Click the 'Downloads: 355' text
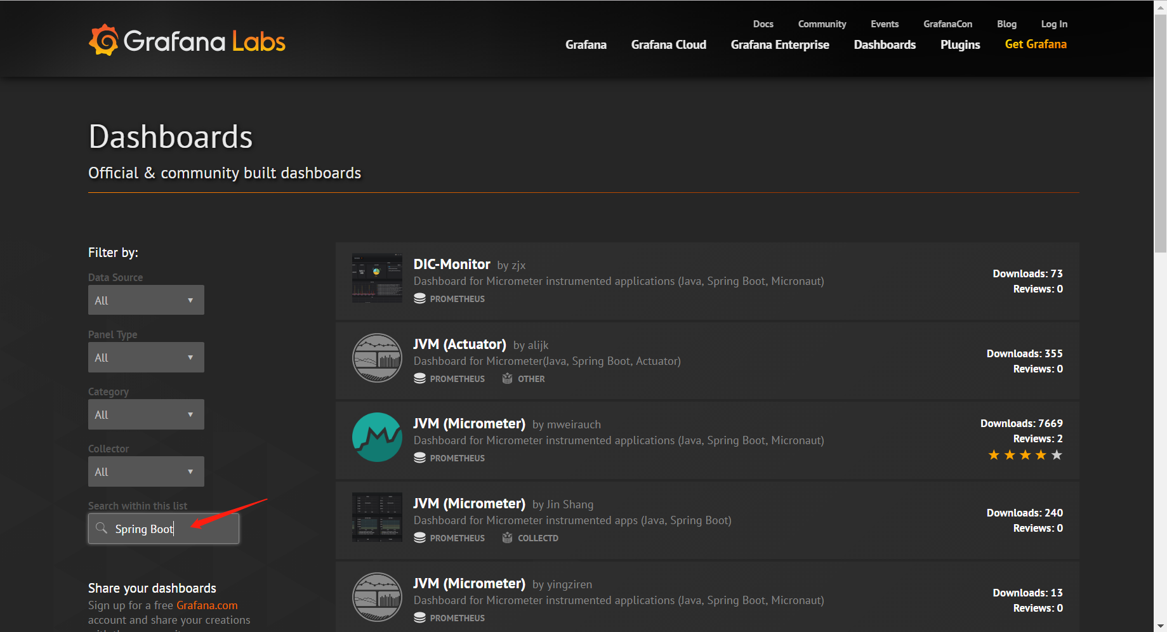 click(x=1024, y=353)
